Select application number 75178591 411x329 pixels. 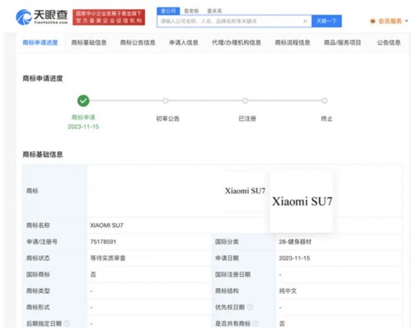click(103, 242)
